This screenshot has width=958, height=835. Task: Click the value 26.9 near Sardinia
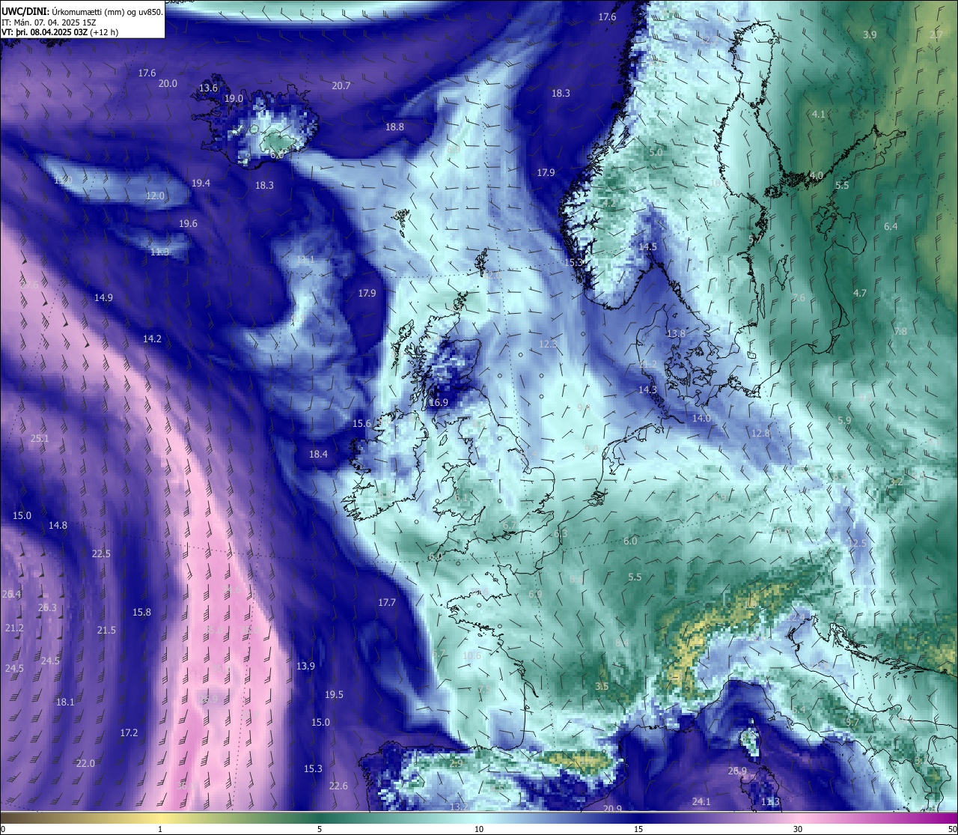(x=737, y=771)
